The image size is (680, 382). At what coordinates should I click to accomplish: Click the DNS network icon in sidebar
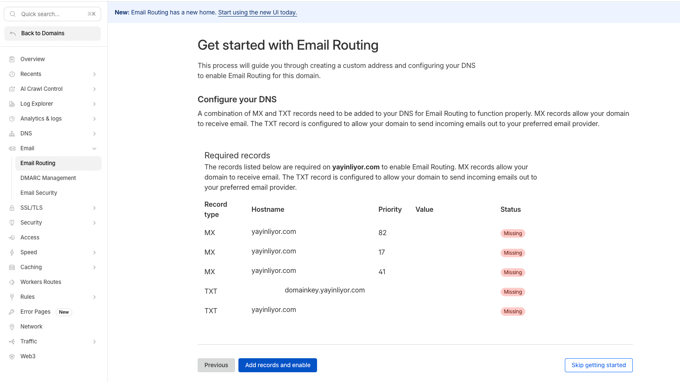tap(12, 134)
